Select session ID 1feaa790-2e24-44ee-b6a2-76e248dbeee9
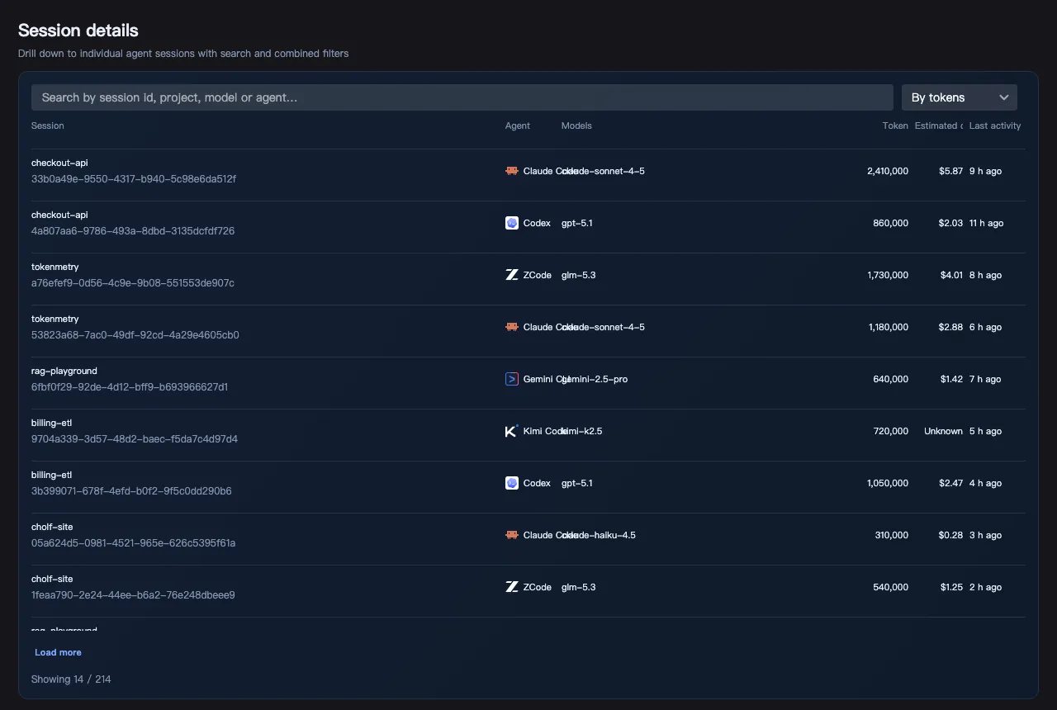 (133, 595)
